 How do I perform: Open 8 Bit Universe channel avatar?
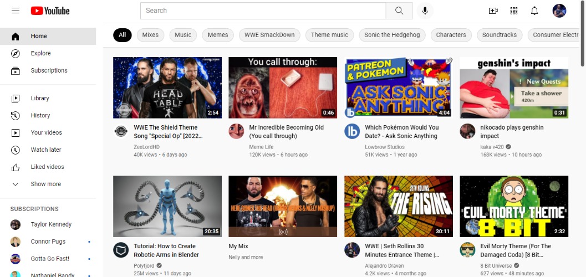tap(467, 250)
